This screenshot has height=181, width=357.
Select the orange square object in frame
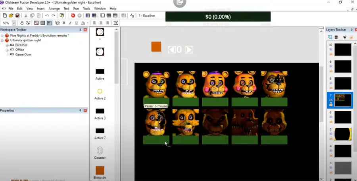click(x=156, y=46)
